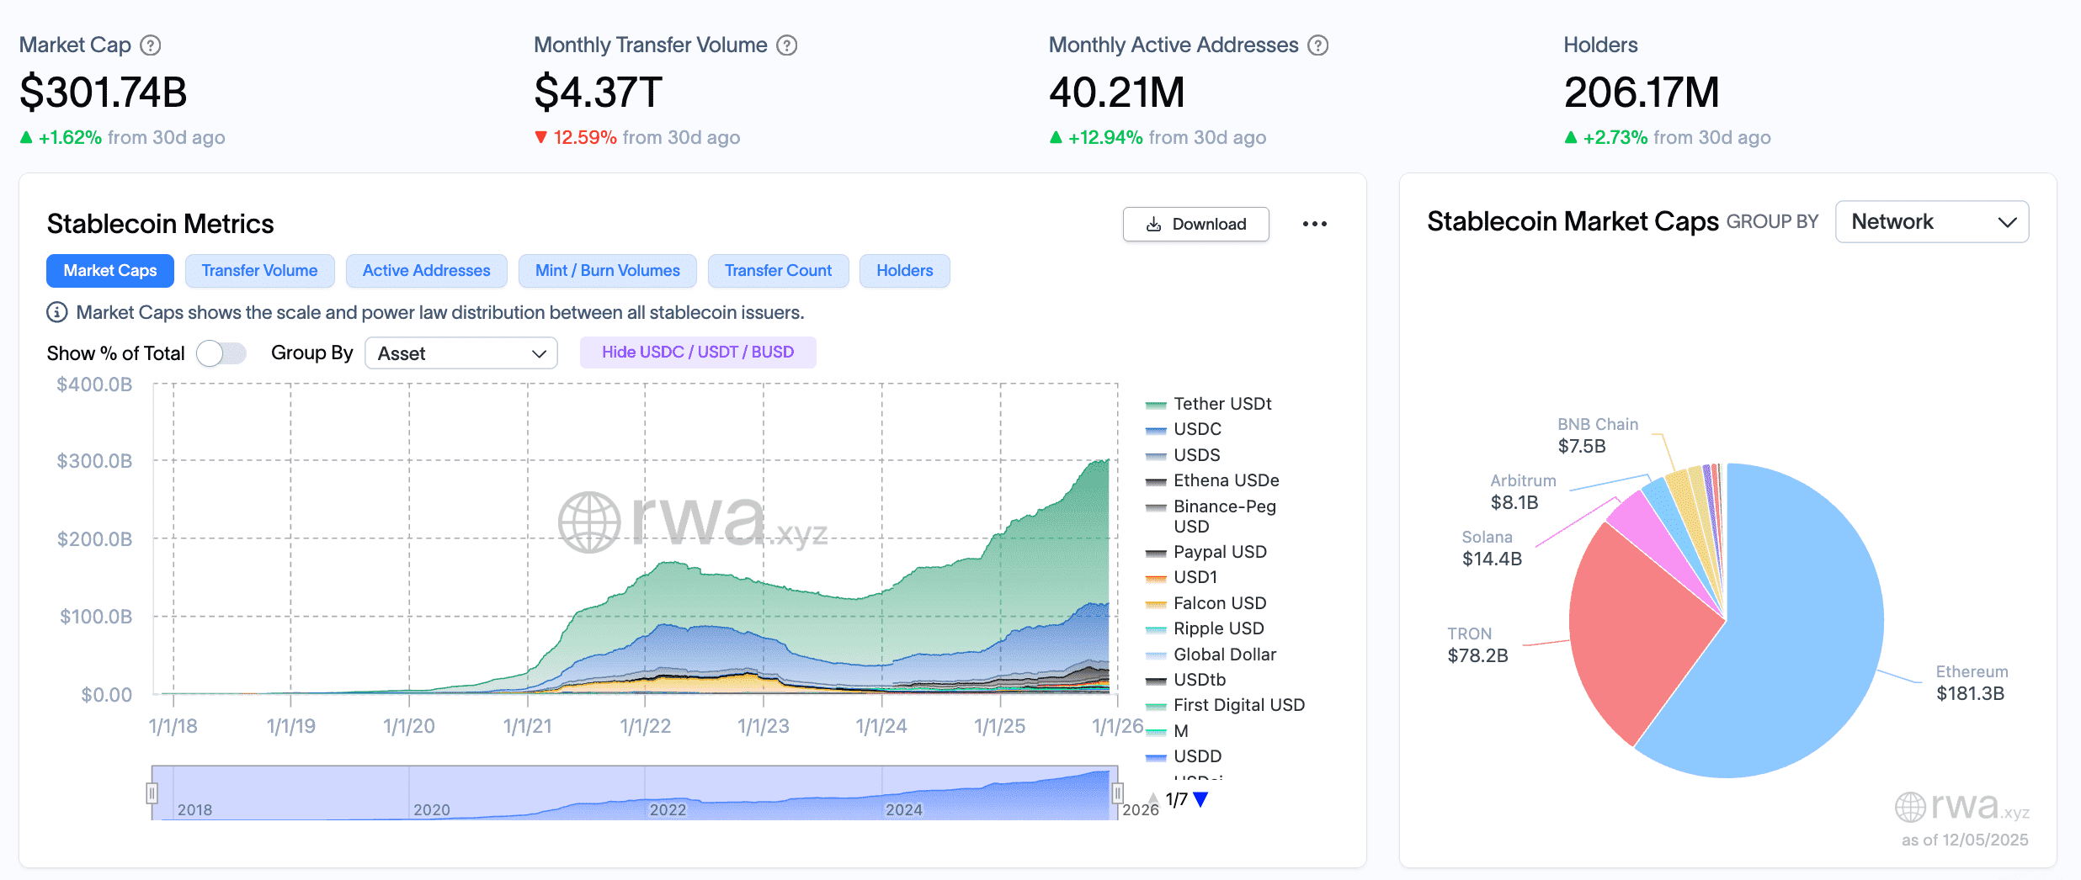Viewport: 2081px width, 880px height.
Task: Go to previous legend page arrow
Action: tap(1153, 799)
